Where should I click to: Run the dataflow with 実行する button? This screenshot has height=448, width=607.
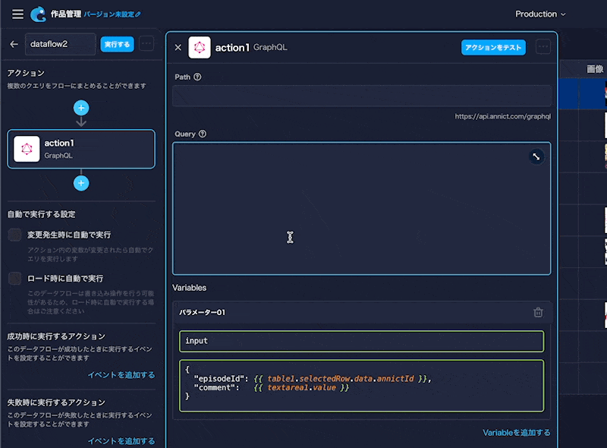click(x=118, y=44)
